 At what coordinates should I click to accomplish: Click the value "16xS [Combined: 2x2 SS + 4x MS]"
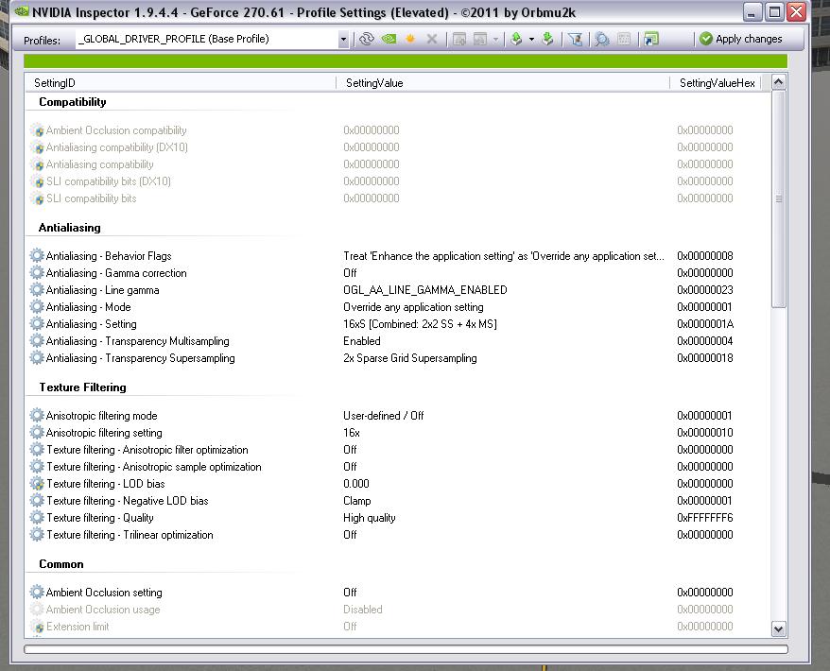click(420, 324)
